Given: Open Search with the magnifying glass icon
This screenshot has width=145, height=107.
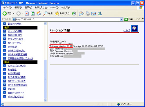Looking at the screenshot, I should pos(45,14).
